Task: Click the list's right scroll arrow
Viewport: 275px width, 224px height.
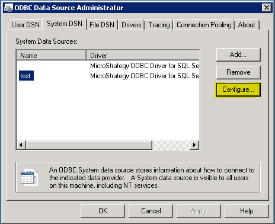Action: click(194, 145)
